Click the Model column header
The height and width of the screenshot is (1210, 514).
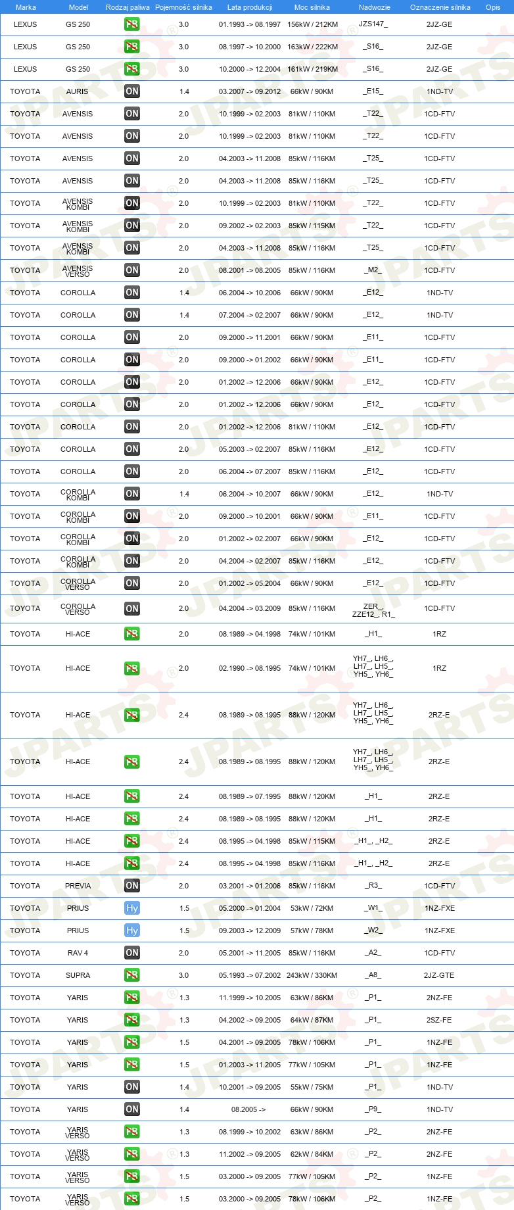[79, 7]
